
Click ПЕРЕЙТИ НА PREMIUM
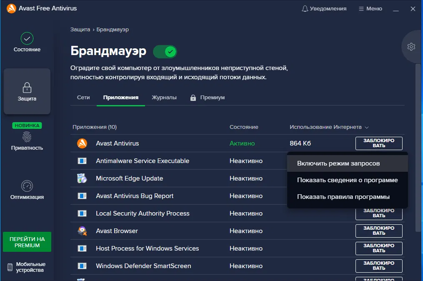click(27, 242)
